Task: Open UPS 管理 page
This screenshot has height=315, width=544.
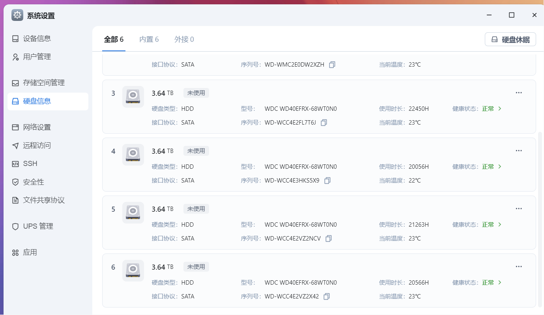Action: [x=48, y=226]
